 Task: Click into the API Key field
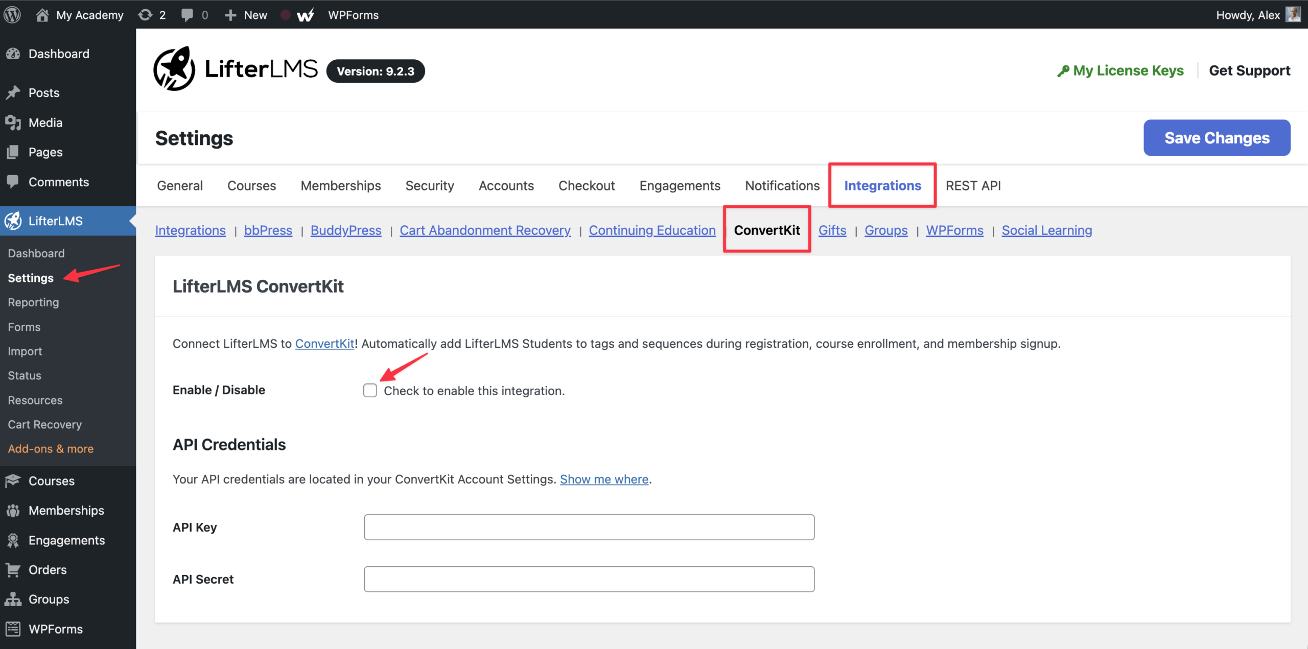coord(589,527)
